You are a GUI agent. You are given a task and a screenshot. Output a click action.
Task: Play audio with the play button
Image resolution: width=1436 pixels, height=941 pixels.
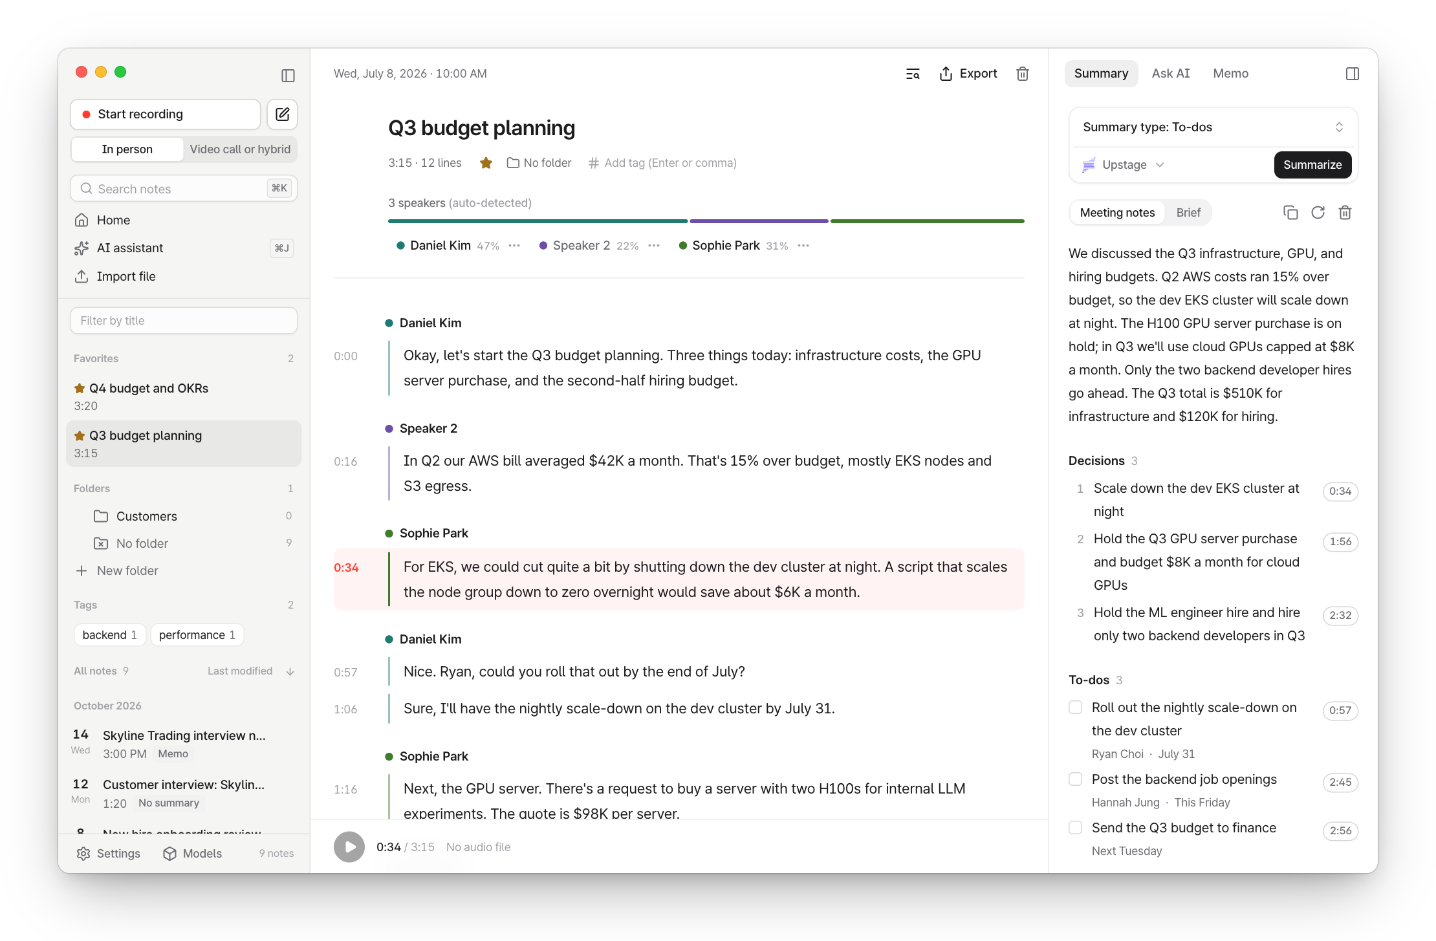(349, 847)
